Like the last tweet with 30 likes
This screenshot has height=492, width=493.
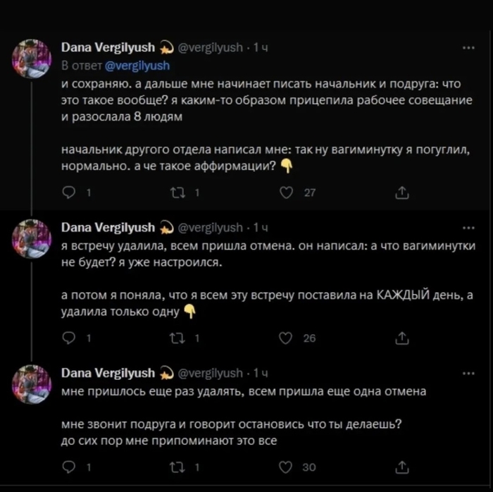coord(286,467)
